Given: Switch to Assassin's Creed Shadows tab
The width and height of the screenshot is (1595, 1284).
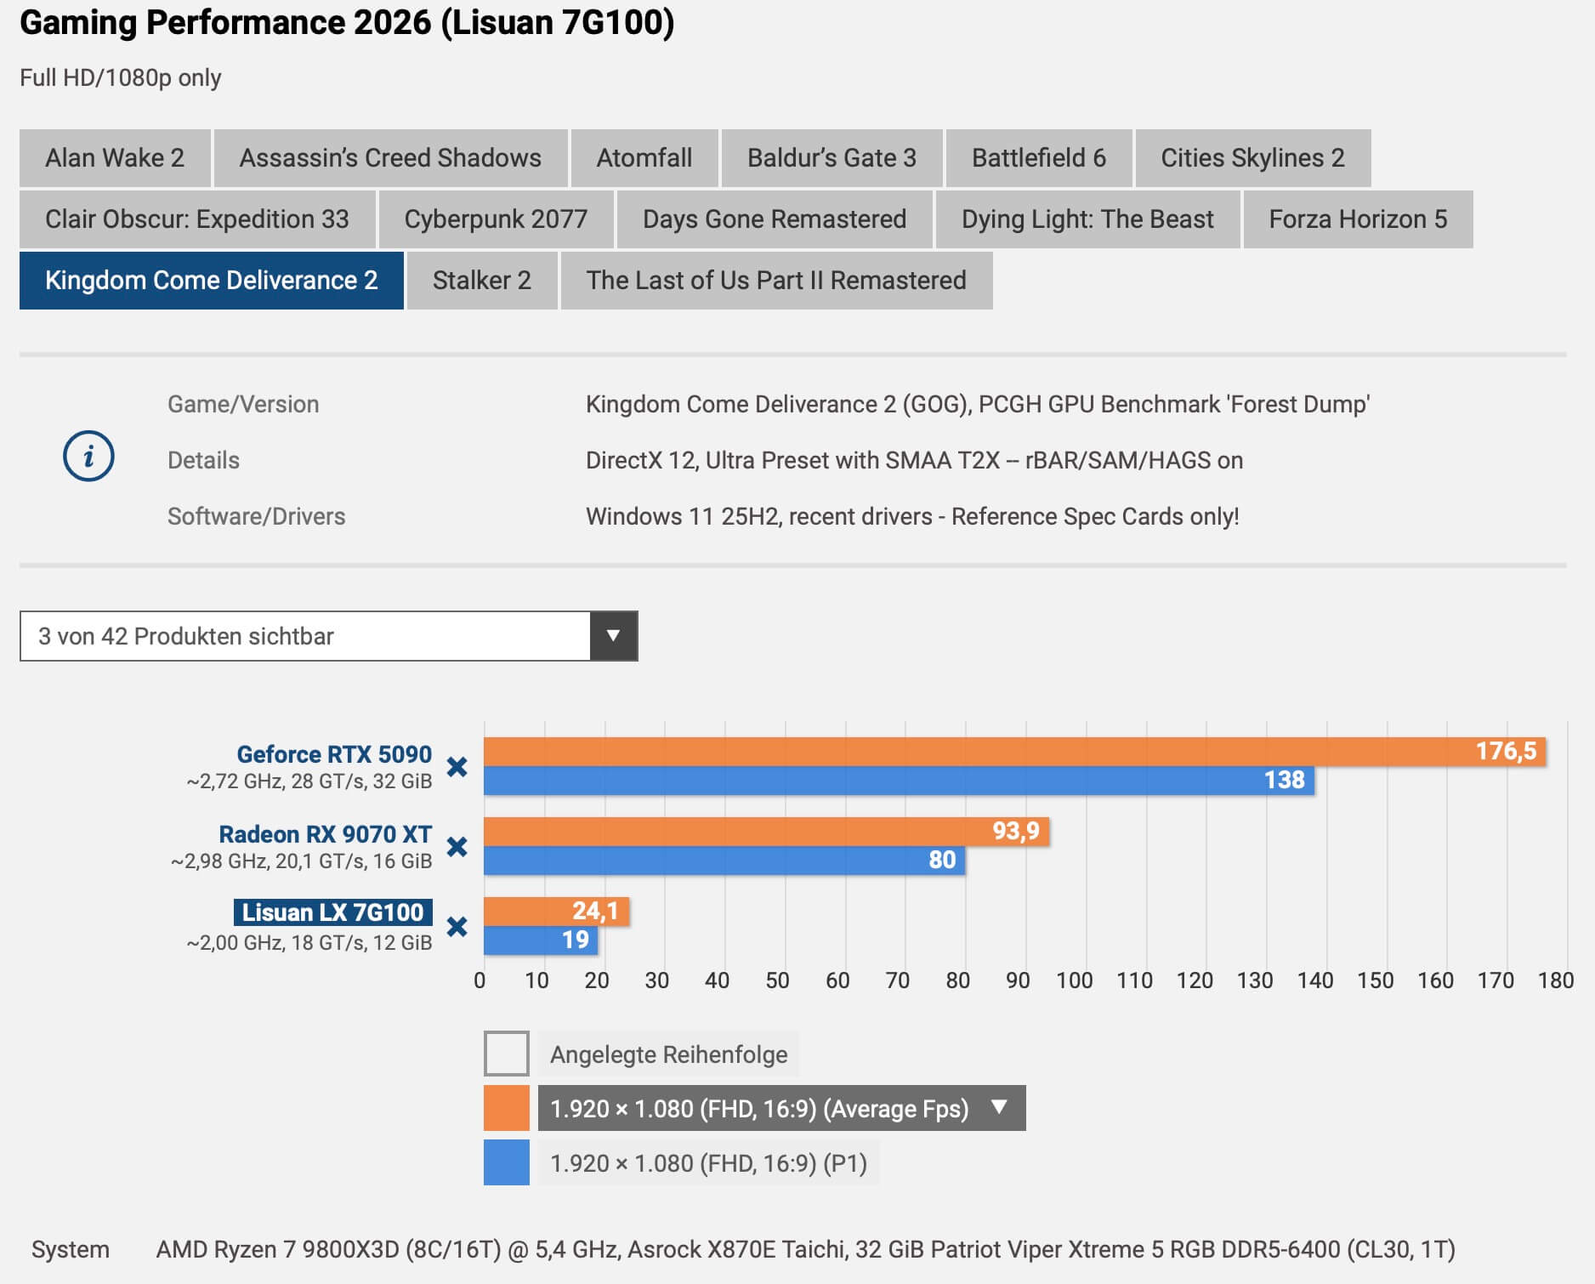Looking at the screenshot, I should [390, 158].
